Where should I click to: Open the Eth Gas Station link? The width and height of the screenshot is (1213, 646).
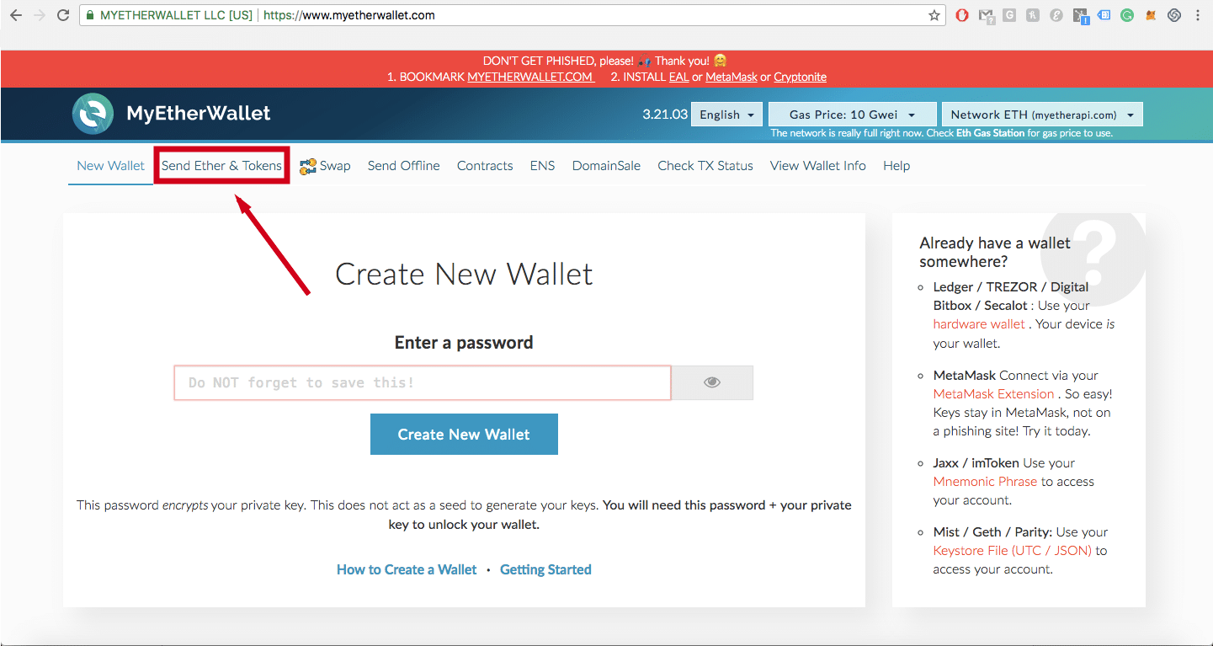coord(990,133)
